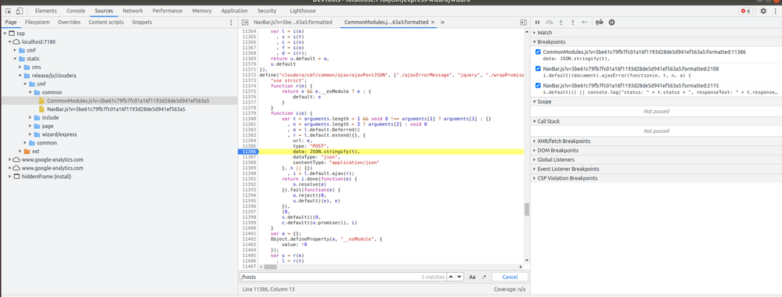Select the Snippets navigator tab
Image resolution: width=782 pixels, height=297 pixels.
click(x=142, y=23)
